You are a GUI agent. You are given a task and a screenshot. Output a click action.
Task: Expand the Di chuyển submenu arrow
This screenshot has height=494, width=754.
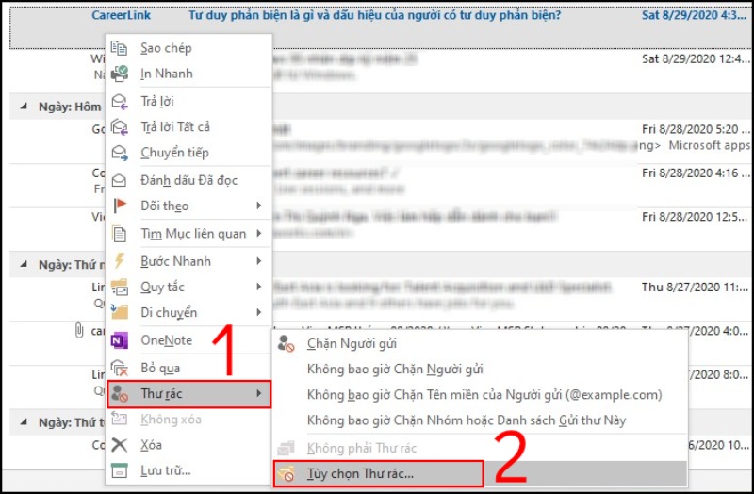coord(258,312)
